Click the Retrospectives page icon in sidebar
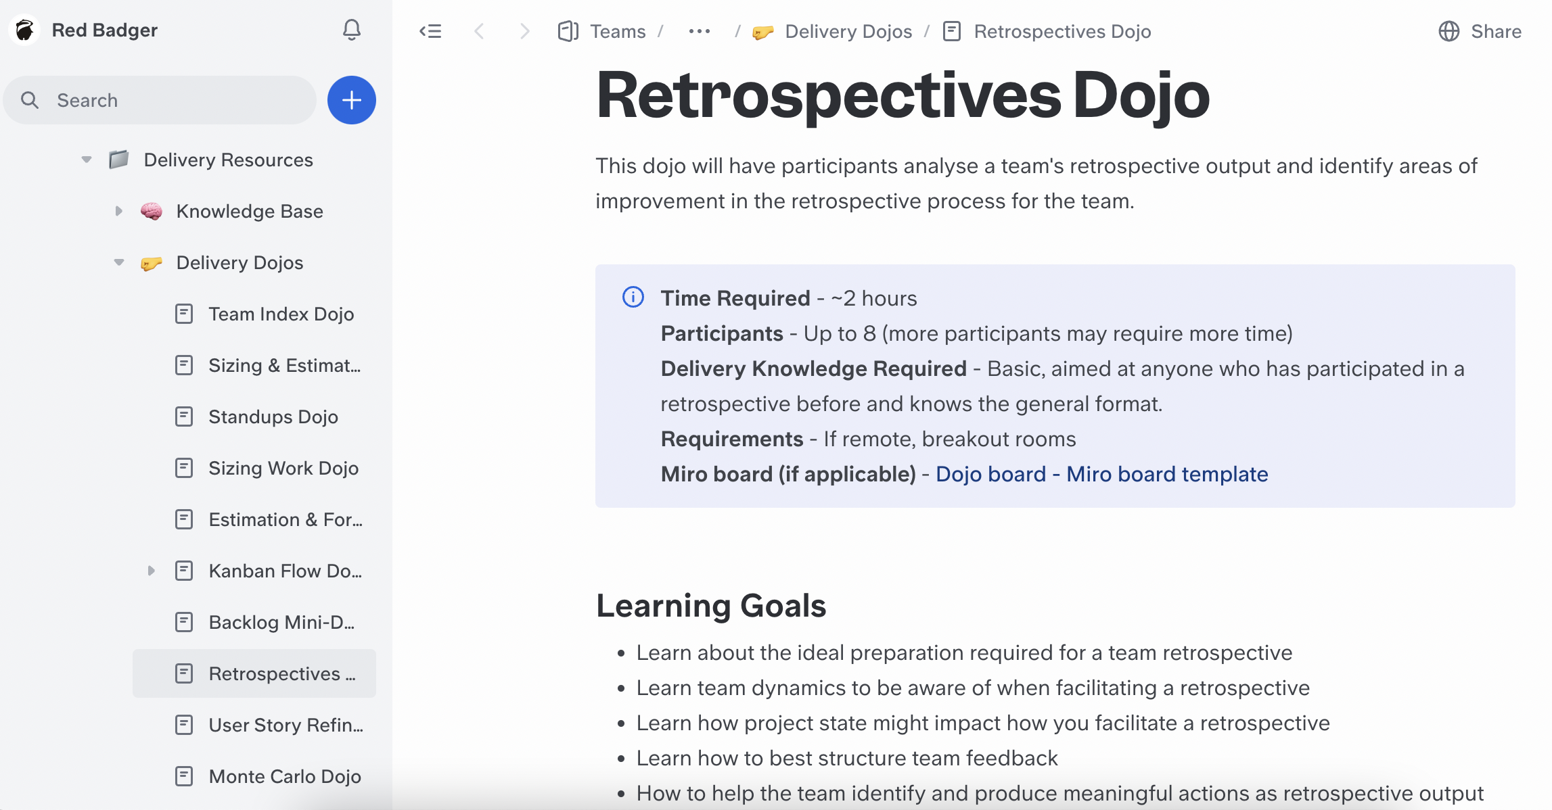Screen dimensions: 1552x810 tap(184, 673)
